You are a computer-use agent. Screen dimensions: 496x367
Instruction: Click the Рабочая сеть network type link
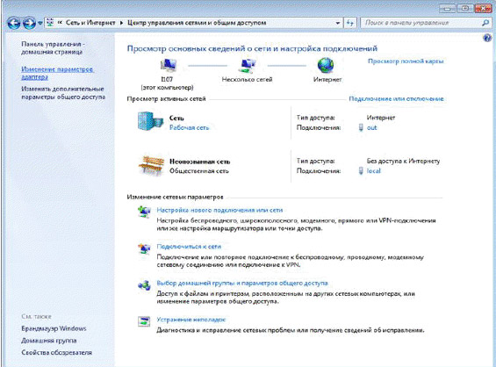tap(189, 127)
